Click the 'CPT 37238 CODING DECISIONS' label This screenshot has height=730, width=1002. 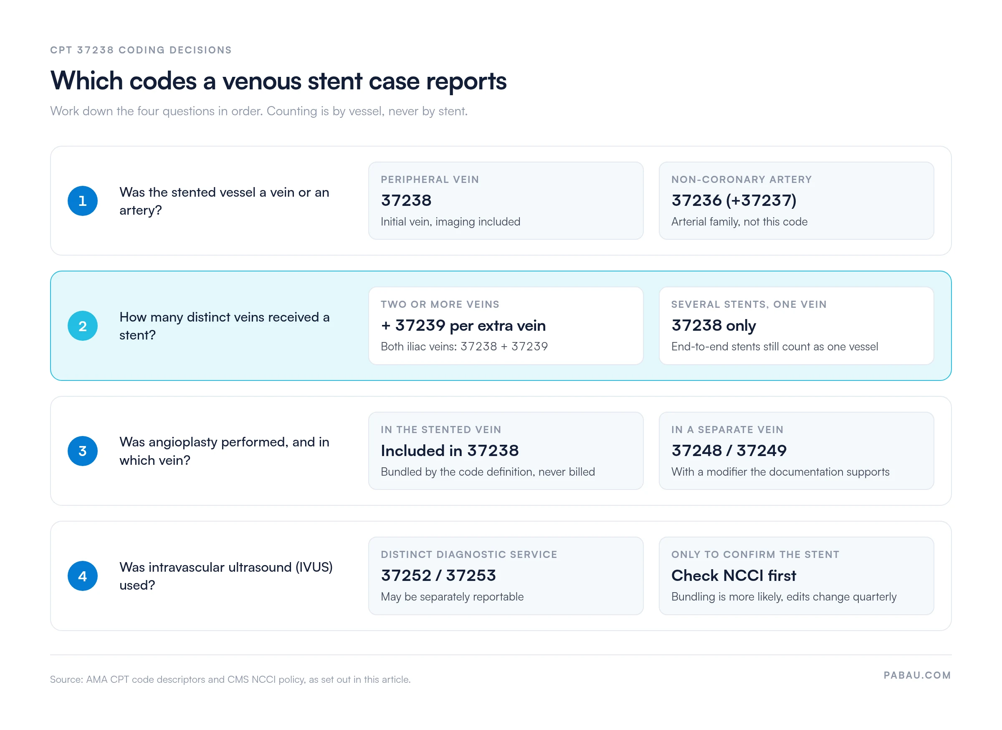tap(141, 50)
